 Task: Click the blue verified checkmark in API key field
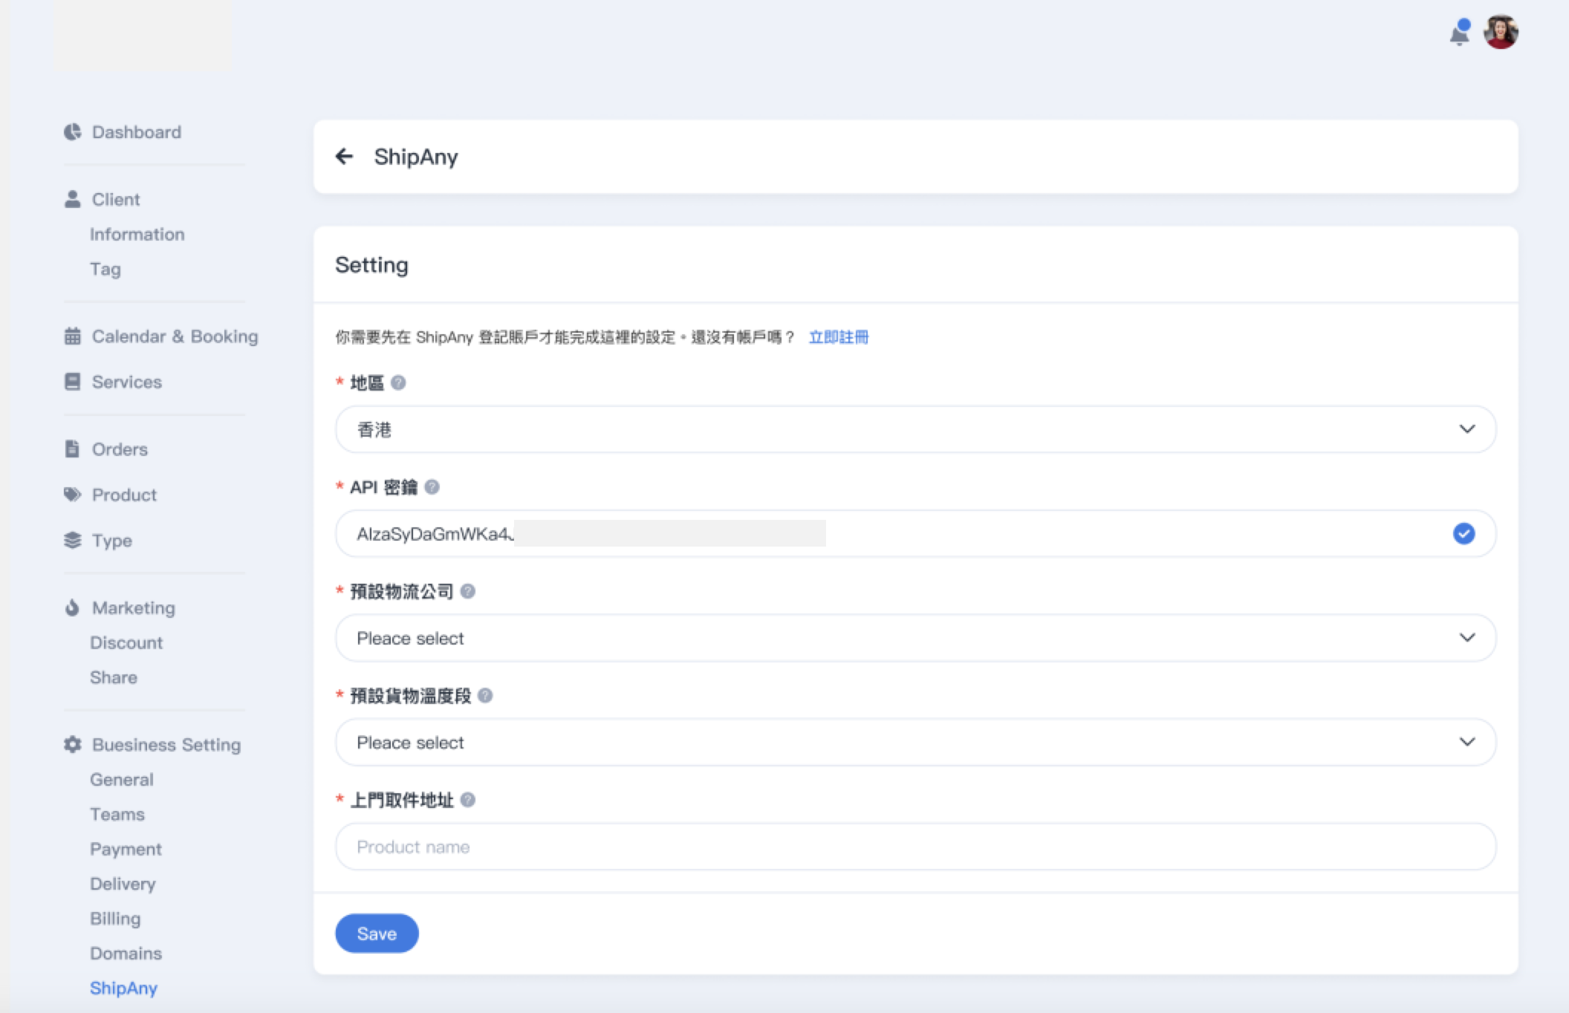[1464, 533]
